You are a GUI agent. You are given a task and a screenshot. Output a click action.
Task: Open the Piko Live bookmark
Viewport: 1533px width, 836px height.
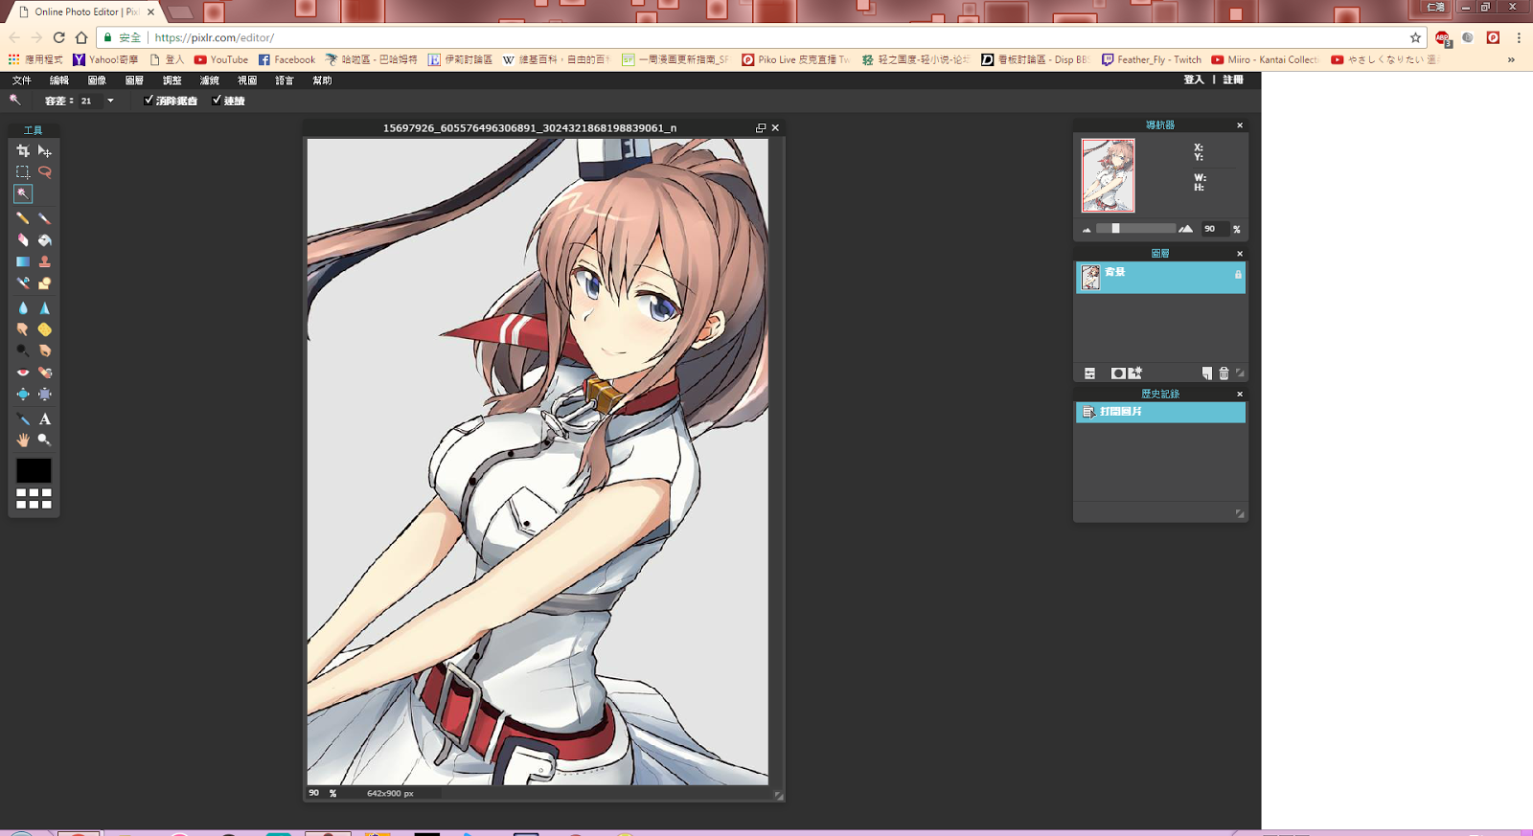[796, 59]
